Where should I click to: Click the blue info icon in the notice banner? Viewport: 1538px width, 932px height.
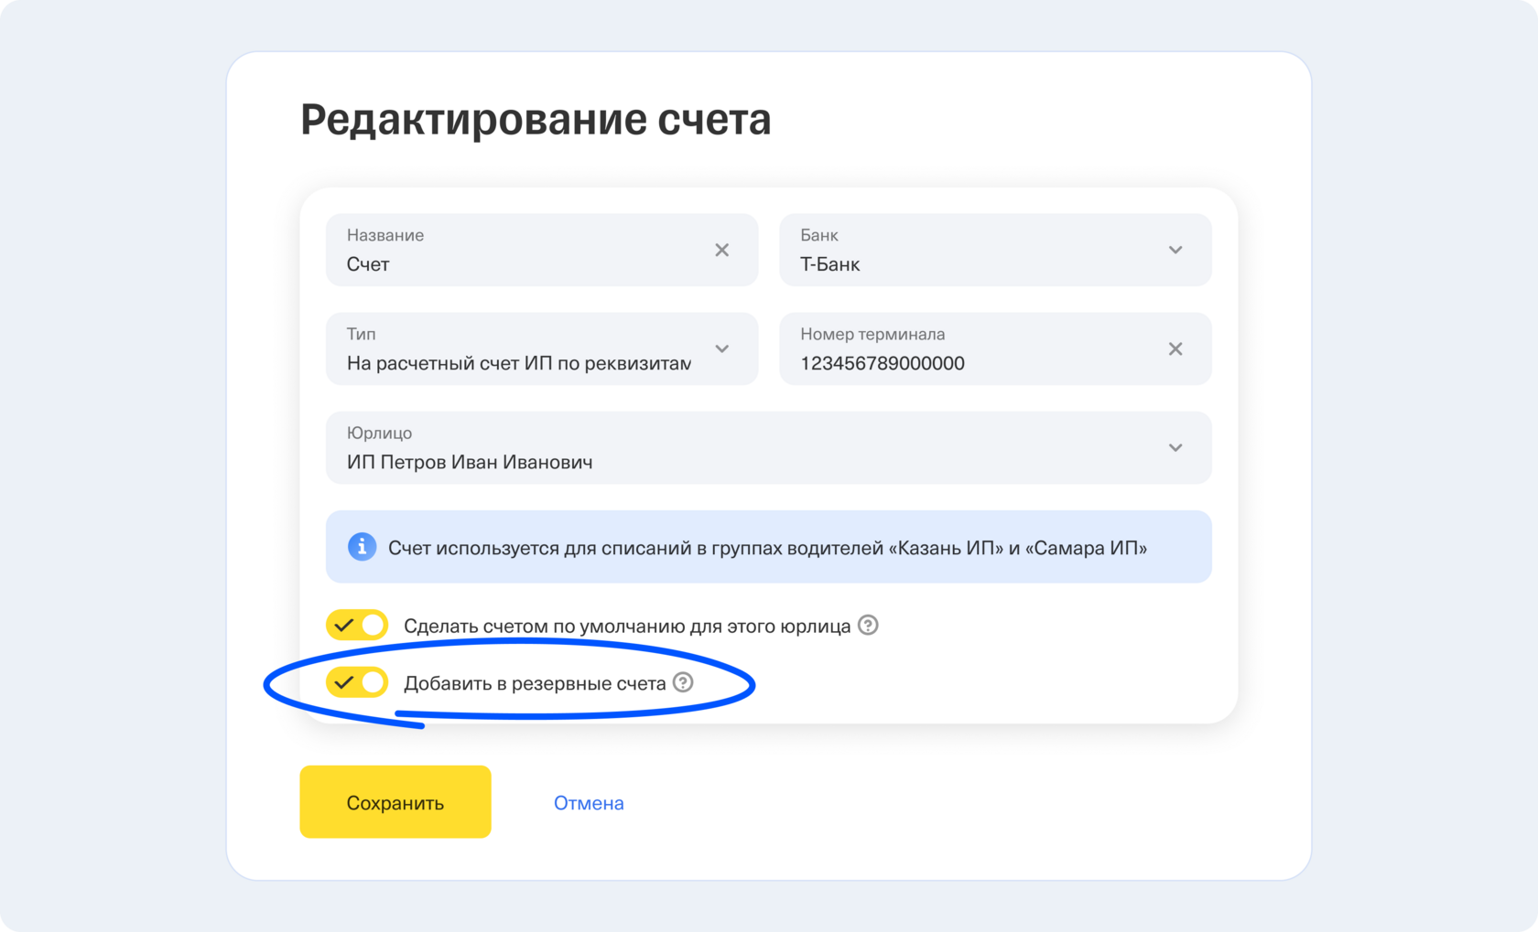coord(362,547)
